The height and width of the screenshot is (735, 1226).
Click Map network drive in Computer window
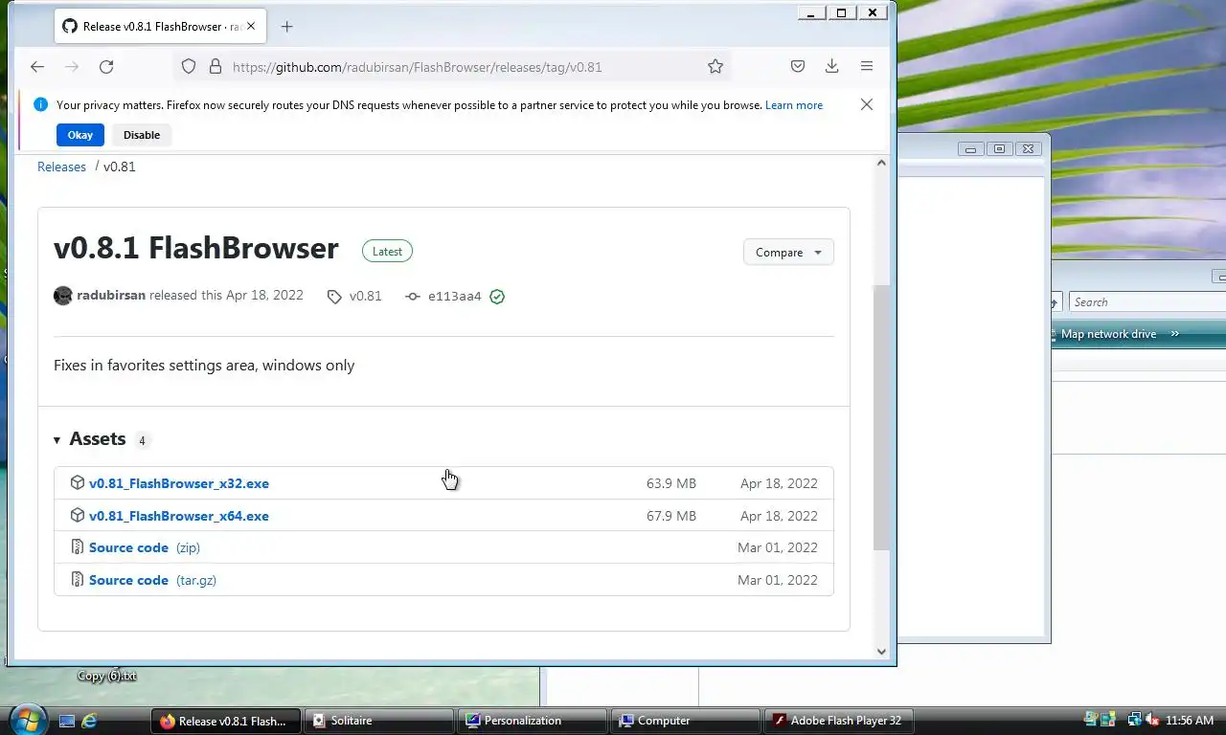tap(1108, 334)
